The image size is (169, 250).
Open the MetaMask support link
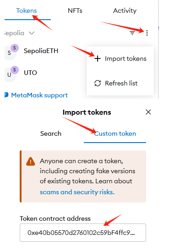coord(39,95)
